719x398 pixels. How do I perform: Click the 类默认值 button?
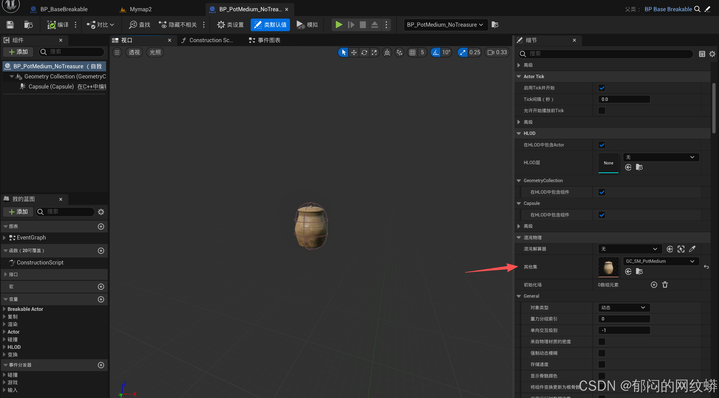(270, 25)
